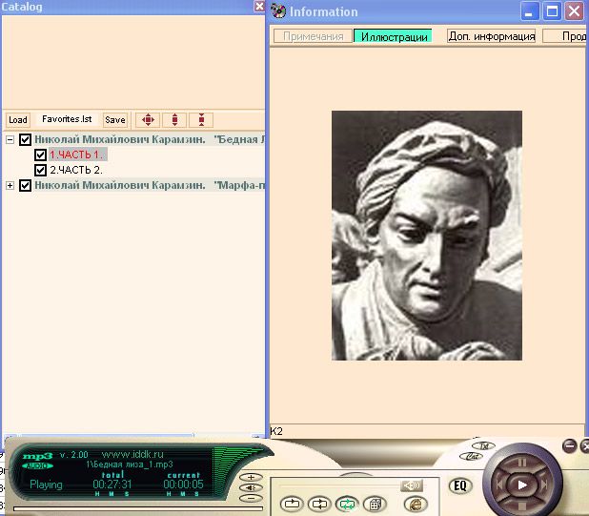This screenshot has height=516, width=589.
Task: Click the Txt oval button on player
Action: click(483, 445)
